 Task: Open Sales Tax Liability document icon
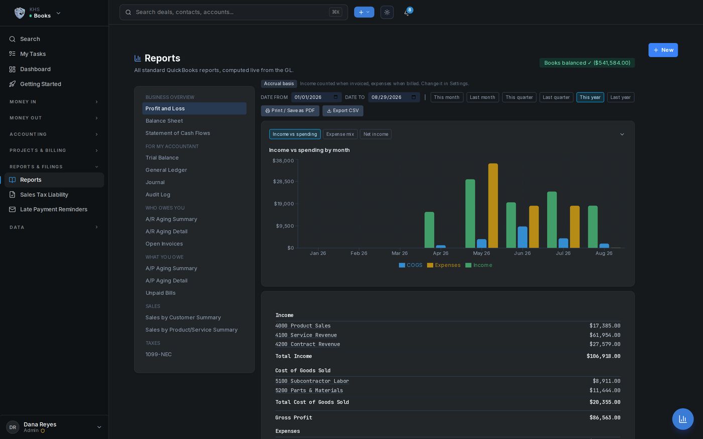point(13,195)
